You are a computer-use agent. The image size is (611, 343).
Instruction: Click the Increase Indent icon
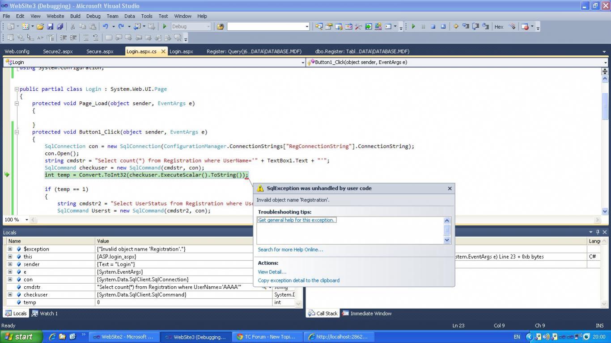pyautogui.click(x=73, y=38)
